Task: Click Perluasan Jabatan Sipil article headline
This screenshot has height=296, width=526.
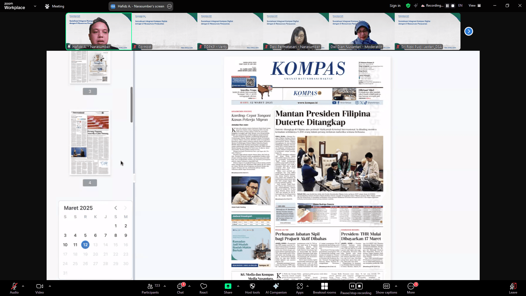Action: click(x=301, y=236)
